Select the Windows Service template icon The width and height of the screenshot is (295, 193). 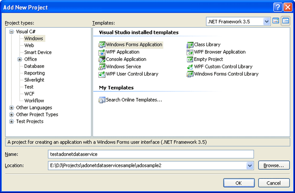101,67
